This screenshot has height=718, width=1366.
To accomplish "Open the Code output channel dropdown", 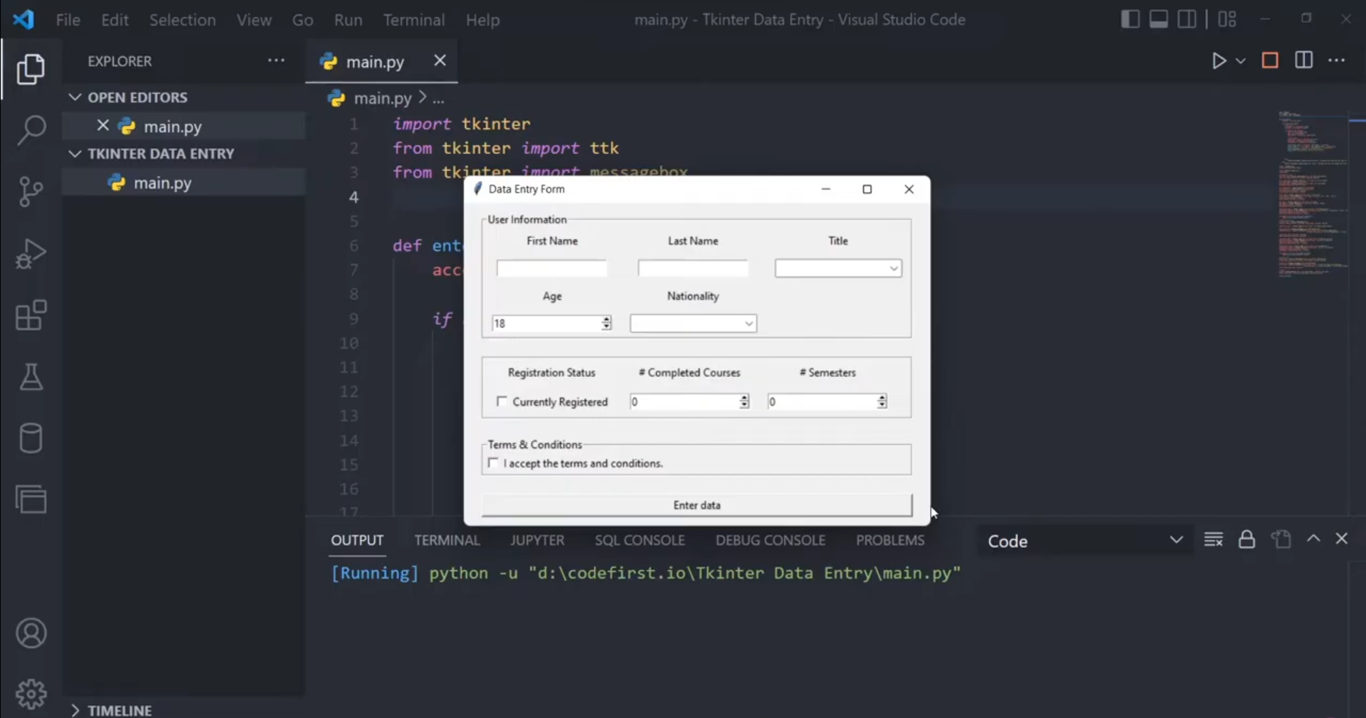I will click(x=1084, y=541).
